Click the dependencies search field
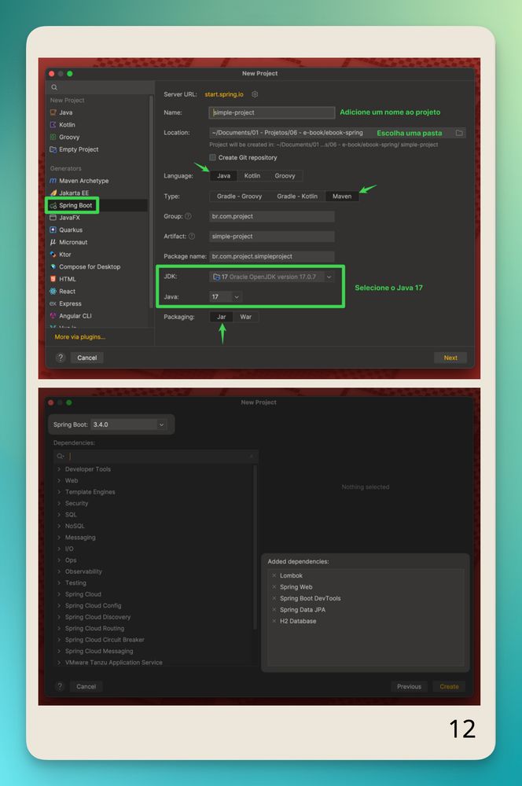The height and width of the screenshot is (786, 522). (x=156, y=456)
